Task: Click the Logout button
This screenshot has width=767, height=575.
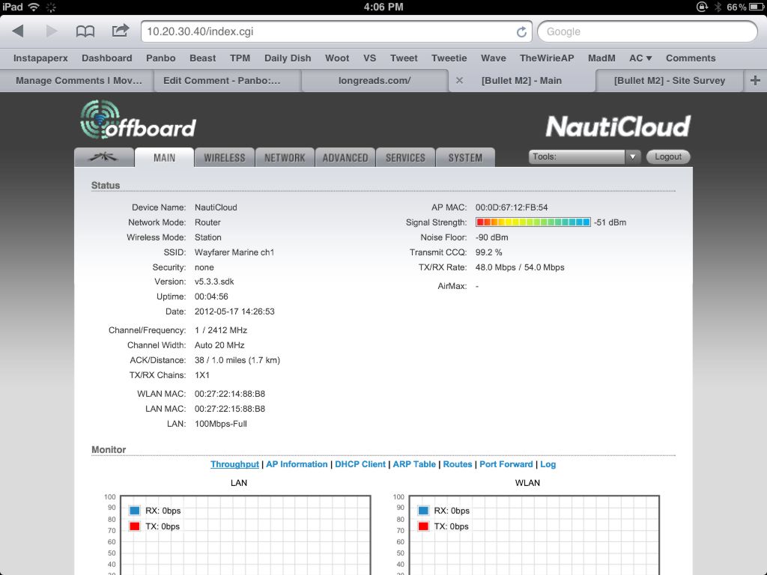Action: [x=668, y=157]
